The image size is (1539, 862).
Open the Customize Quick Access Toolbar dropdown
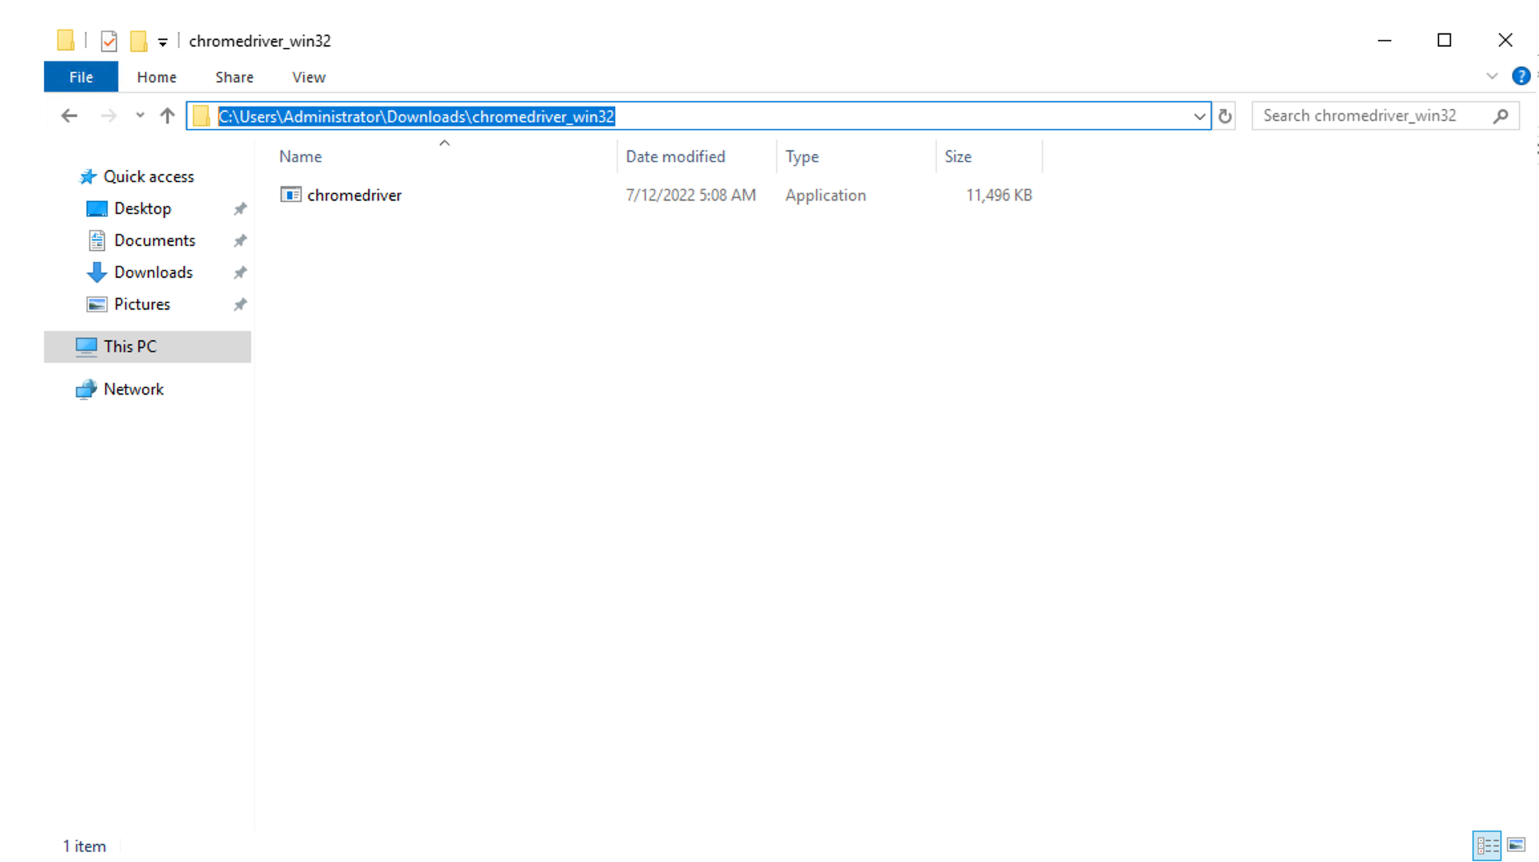[x=162, y=42]
